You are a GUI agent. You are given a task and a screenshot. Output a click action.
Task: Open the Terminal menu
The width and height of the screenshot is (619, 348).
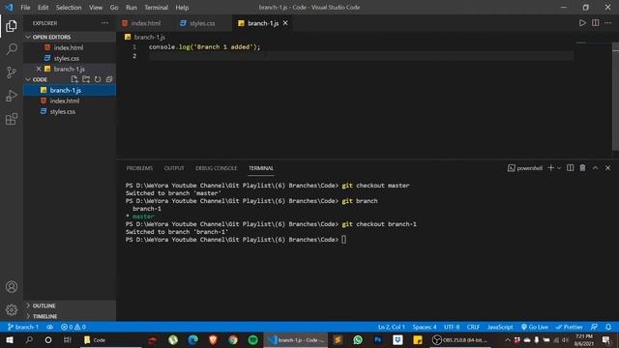click(x=156, y=8)
